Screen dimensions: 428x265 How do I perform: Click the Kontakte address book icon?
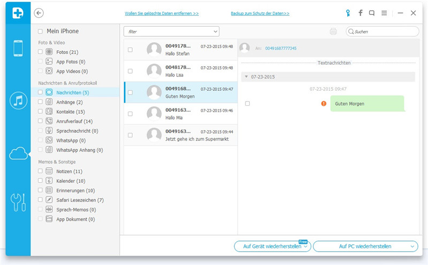click(49, 112)
